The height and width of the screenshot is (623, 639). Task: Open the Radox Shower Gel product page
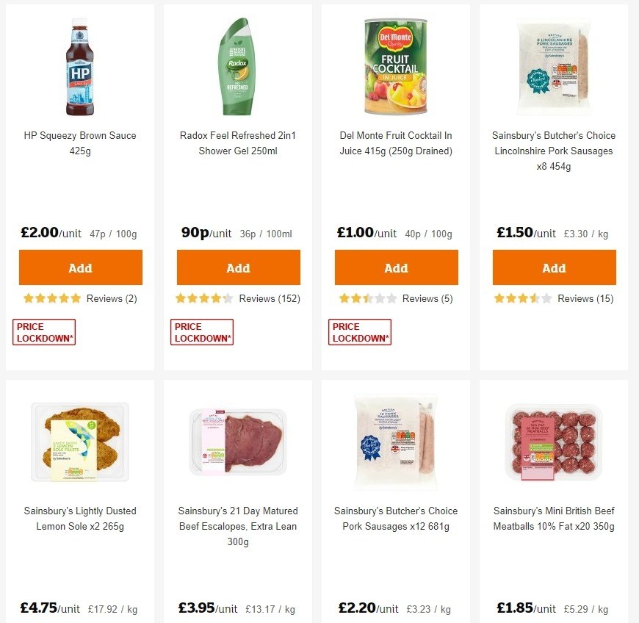[x=238, y=143]
